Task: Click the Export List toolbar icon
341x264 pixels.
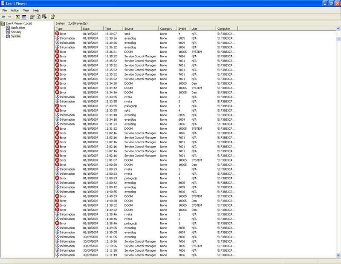Action: point(45,17)
